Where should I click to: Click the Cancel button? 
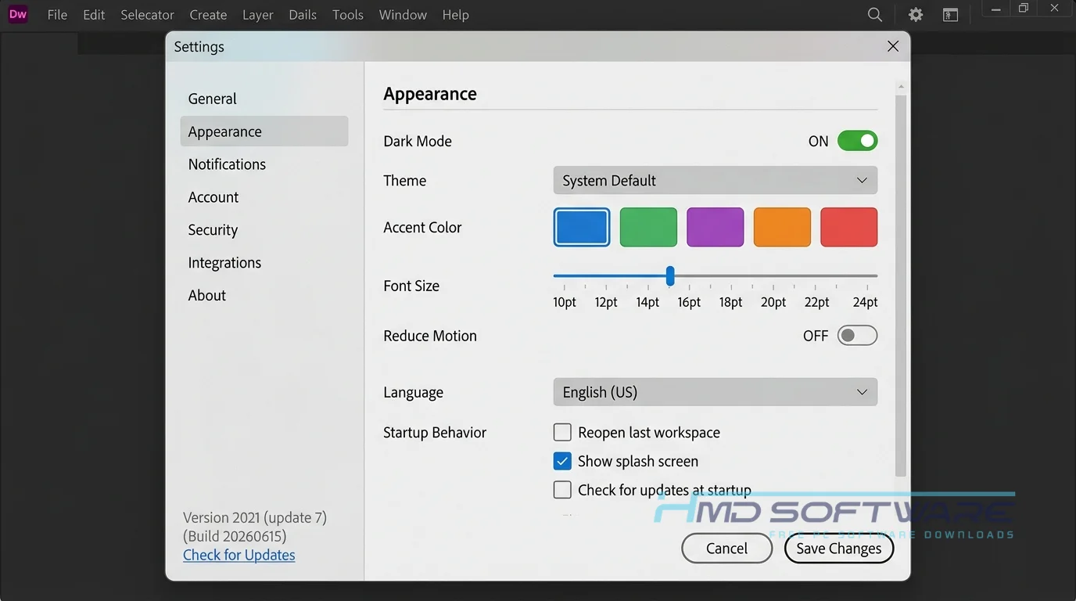pos(726,549)
